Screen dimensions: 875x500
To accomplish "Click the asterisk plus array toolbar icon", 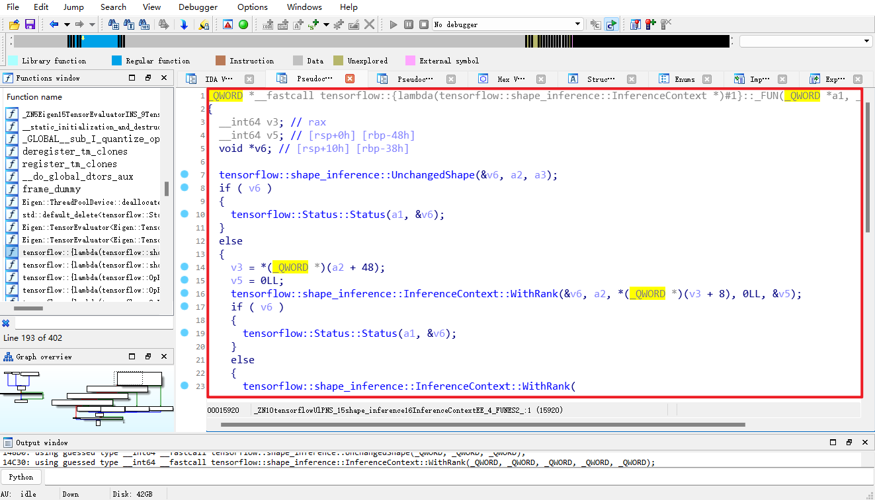I will [339, 24].
